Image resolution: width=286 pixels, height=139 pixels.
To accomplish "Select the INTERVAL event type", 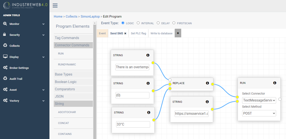I will pyautogui.click(x=138, y=23).
